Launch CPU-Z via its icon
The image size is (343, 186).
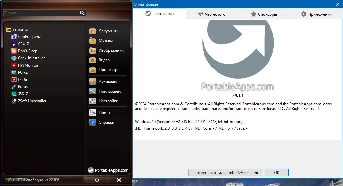14,44
